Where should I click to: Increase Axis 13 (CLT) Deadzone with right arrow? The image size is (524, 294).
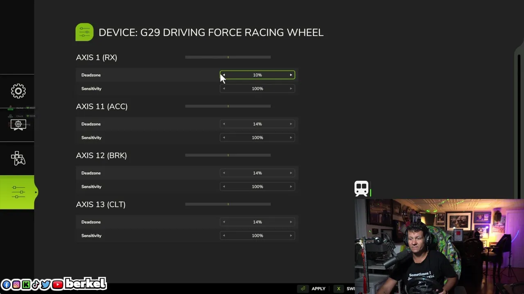(x=291, y=222)
